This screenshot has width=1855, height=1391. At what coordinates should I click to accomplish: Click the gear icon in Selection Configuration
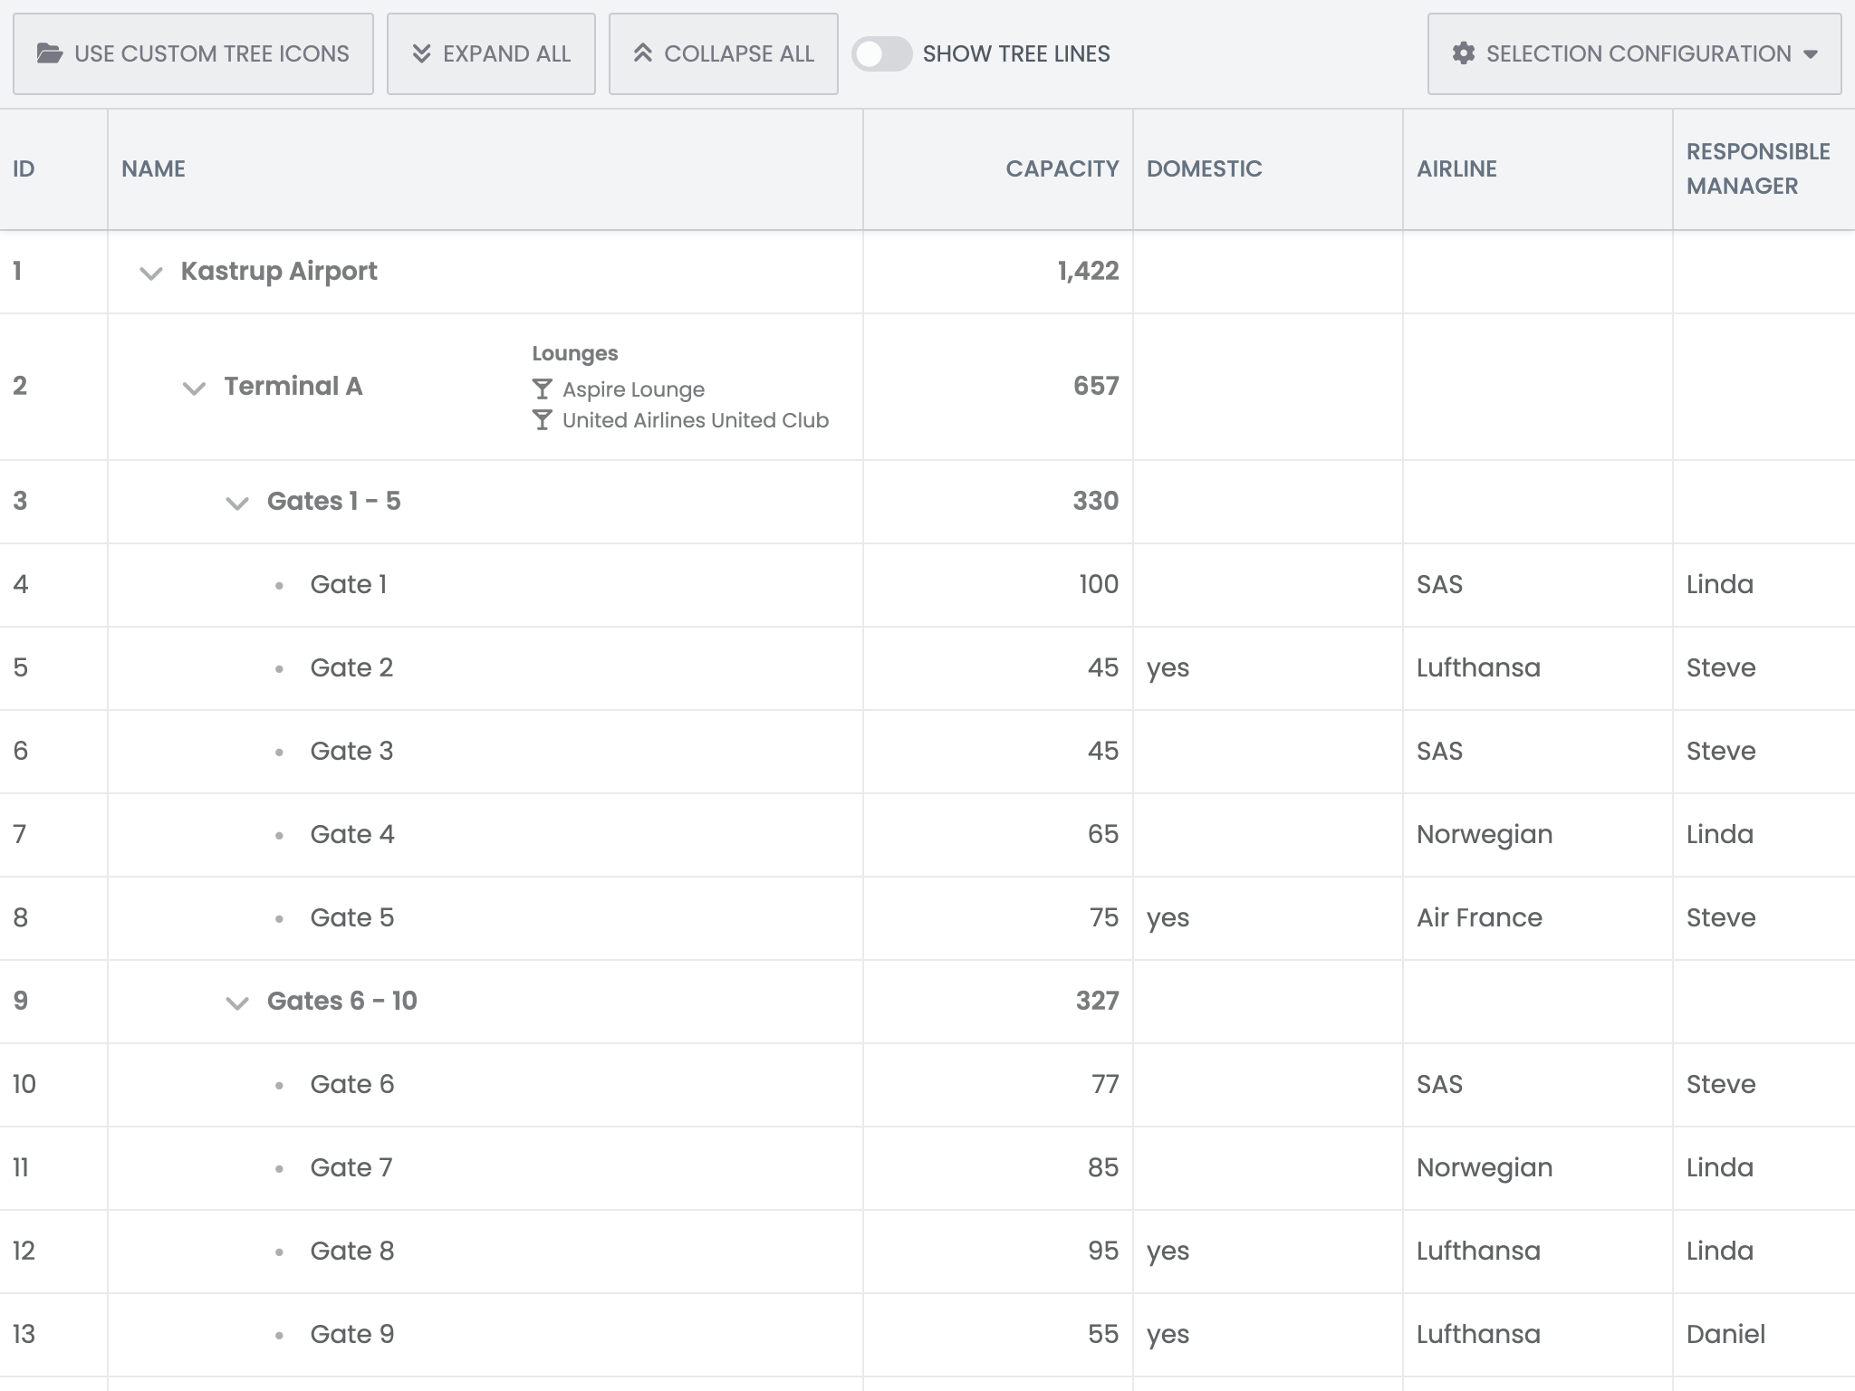point(1463,53)
